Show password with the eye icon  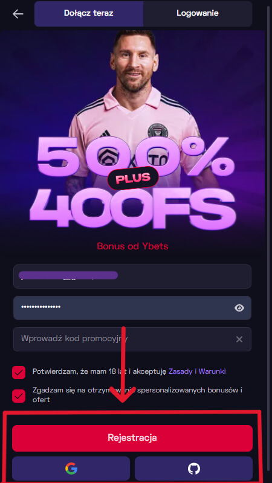(239, 308)
